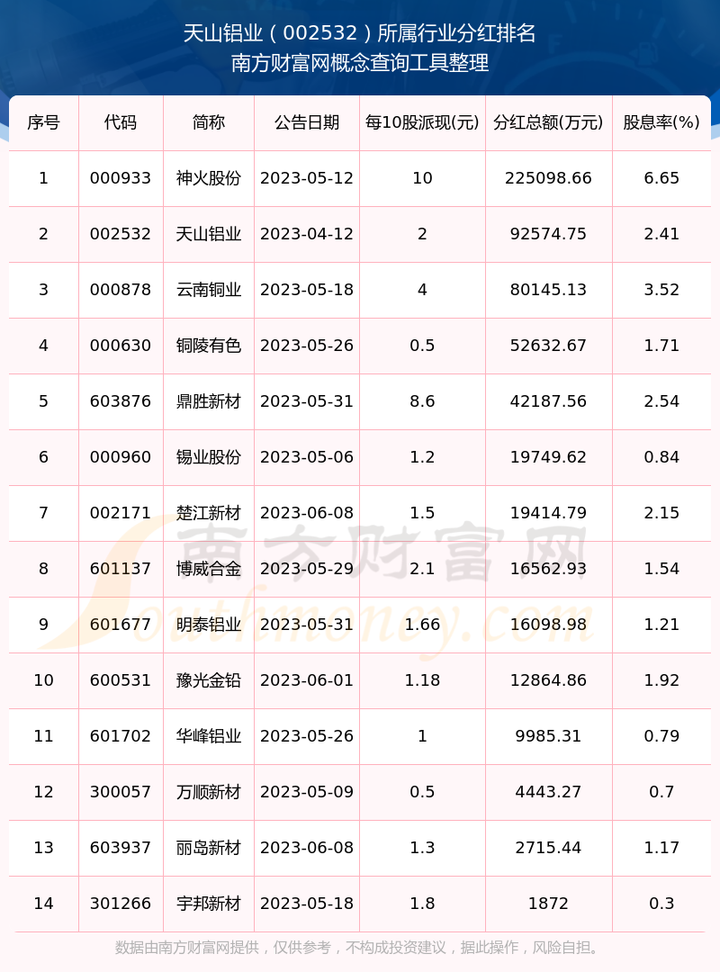Select stock code 002532
720x972 pixels.
(121, 234)
